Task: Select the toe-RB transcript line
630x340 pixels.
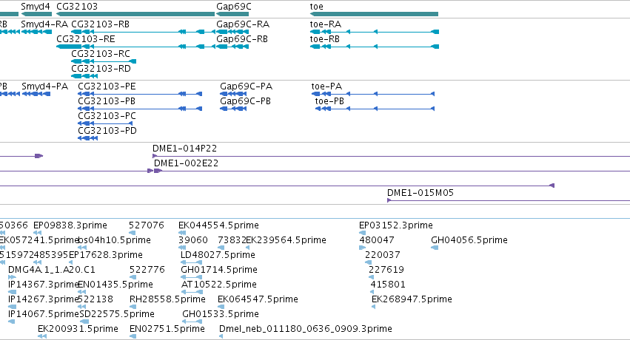Action: point(375,47)
